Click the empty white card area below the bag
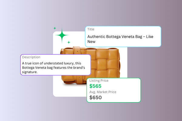182x121 pixels. tap(70, 91)
